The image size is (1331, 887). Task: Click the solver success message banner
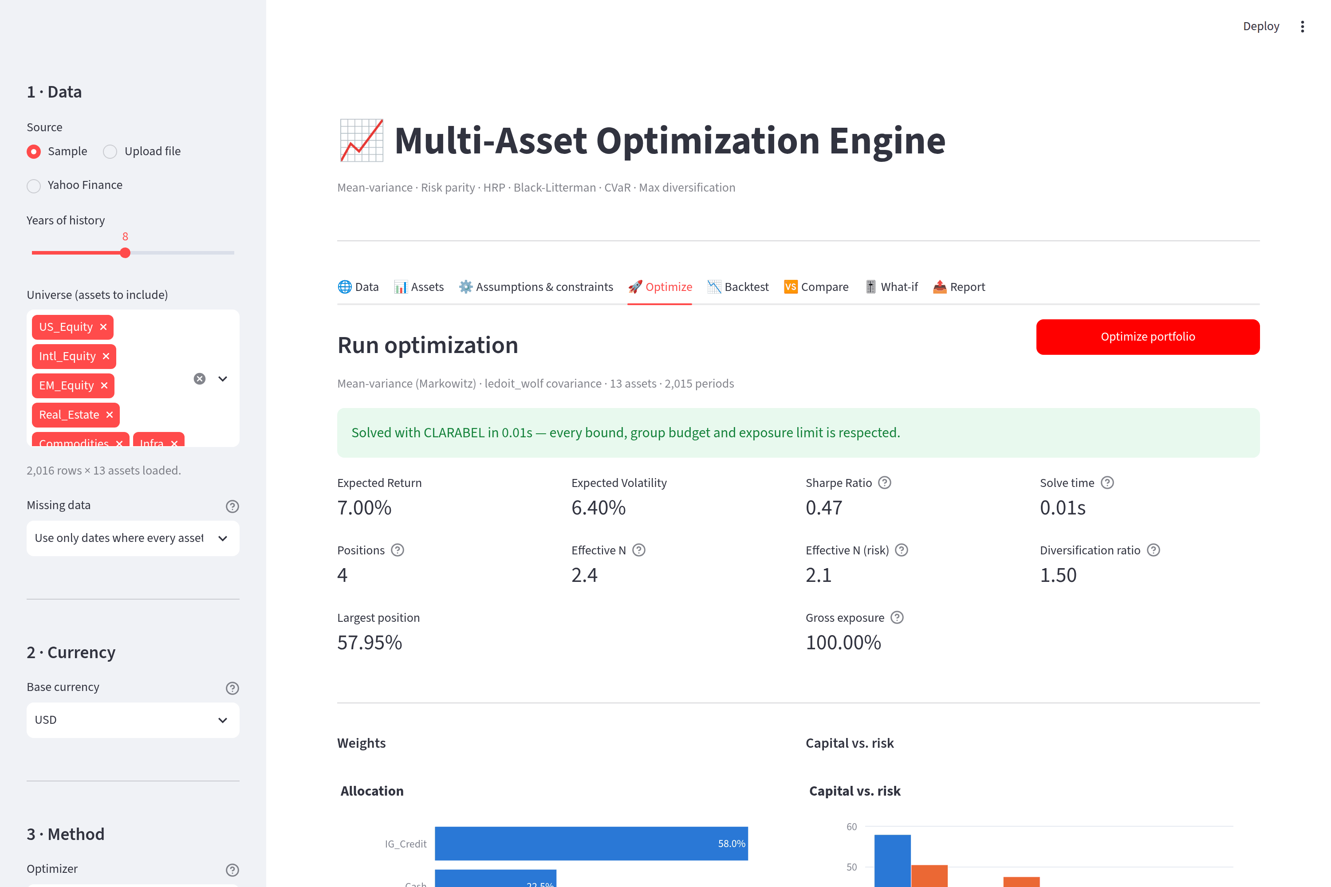click(x=799, y=433)
